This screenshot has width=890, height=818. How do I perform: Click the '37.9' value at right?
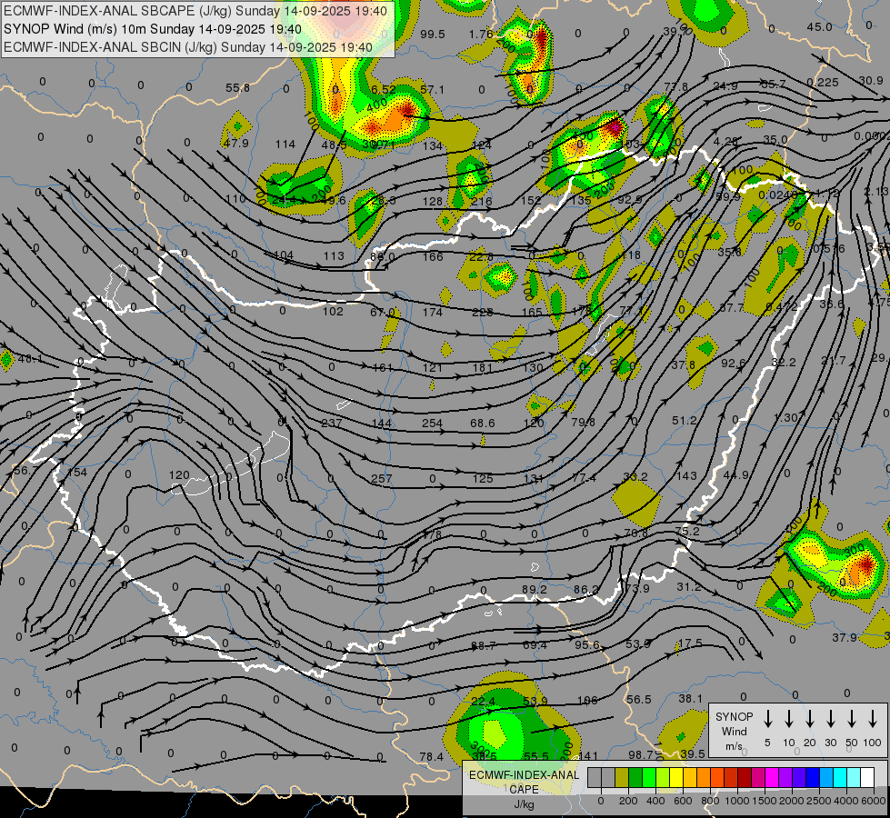coord(844,637)
